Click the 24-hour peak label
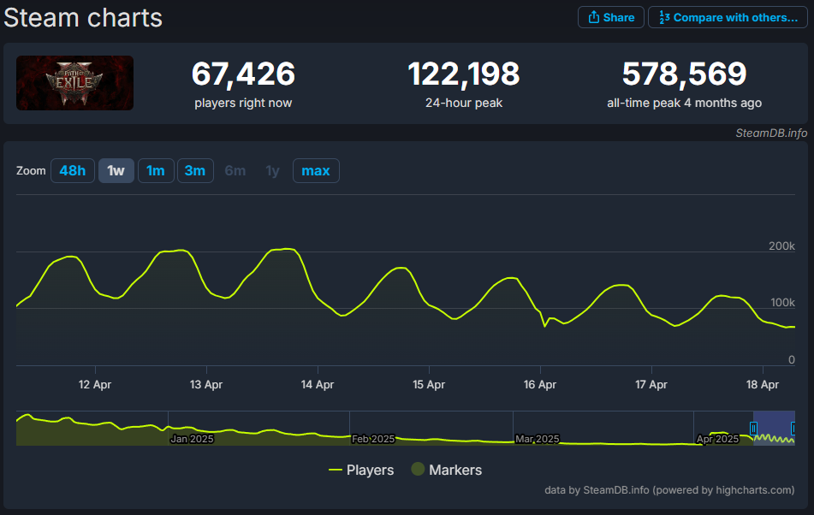 click(464, 103)
